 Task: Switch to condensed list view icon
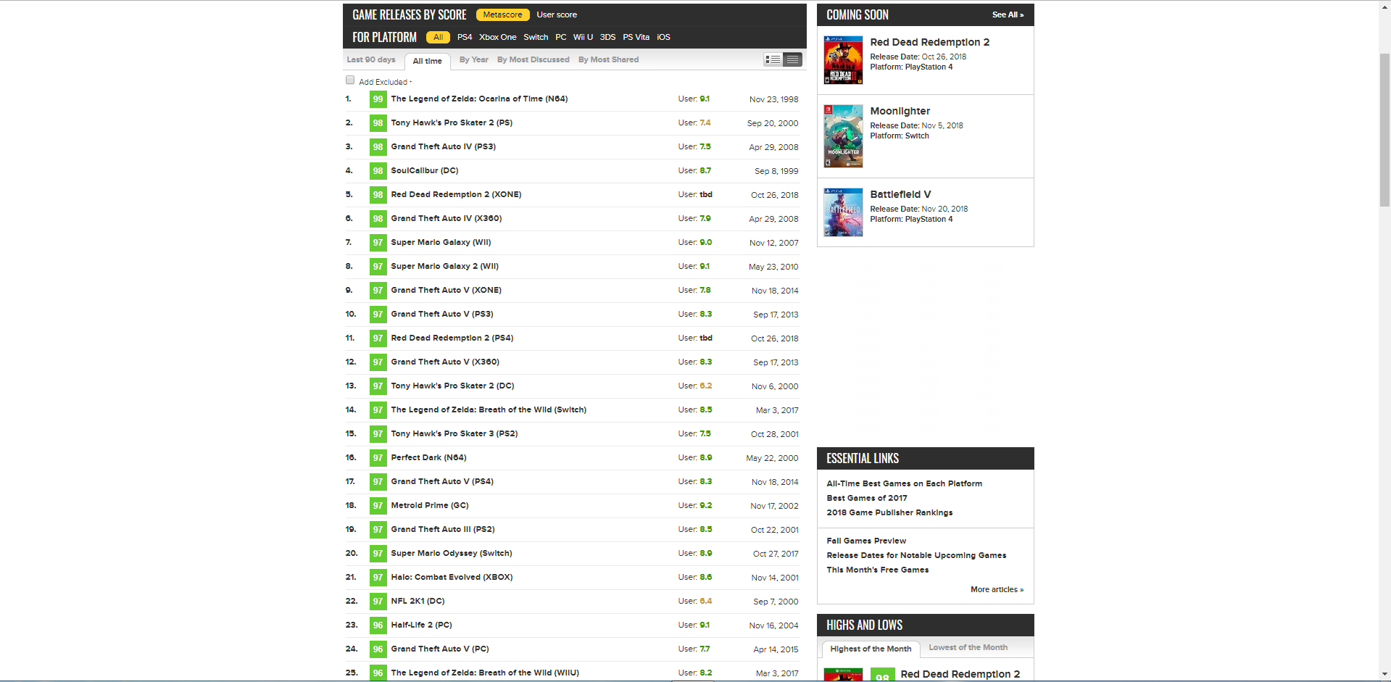pos(793,59)
